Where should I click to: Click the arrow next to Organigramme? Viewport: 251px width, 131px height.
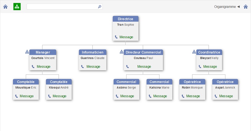click(238, 7)
